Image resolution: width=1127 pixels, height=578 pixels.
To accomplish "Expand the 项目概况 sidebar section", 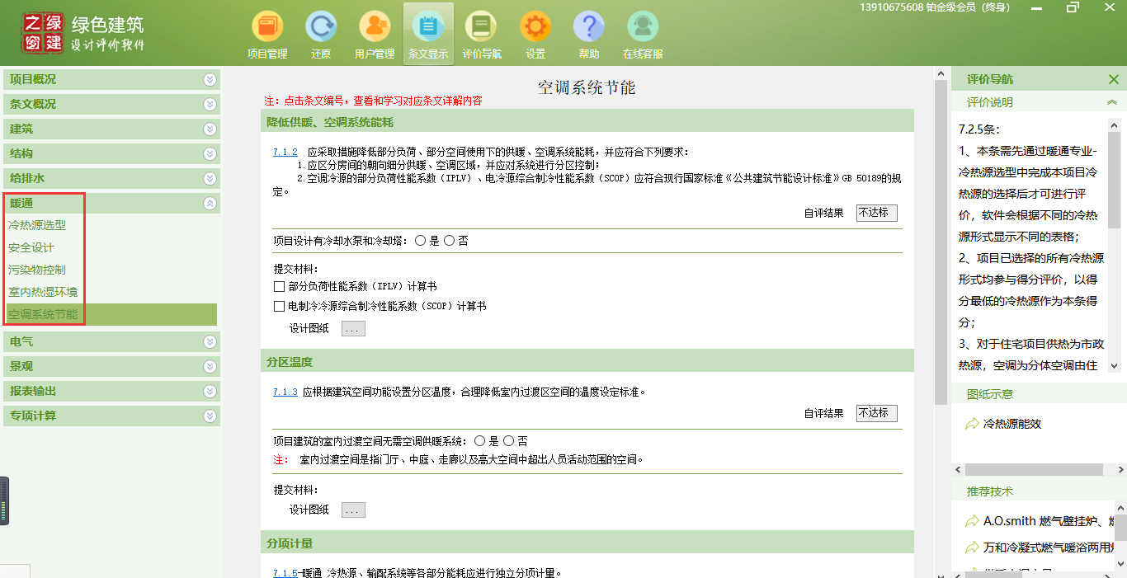I will [x=210, y=80].
